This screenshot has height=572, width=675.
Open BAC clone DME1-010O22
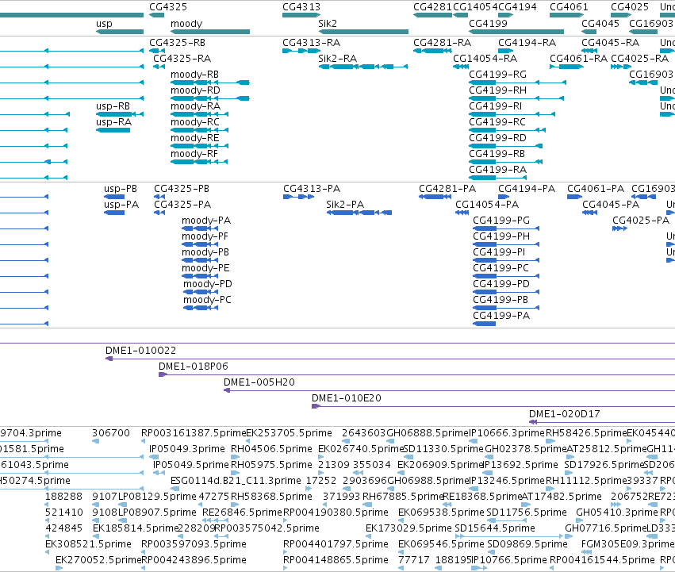[x=140, y=351]
